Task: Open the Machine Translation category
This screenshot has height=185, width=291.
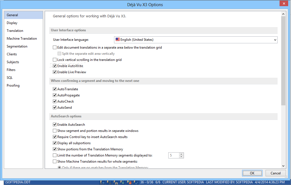Action: click(x=23, y=38)
